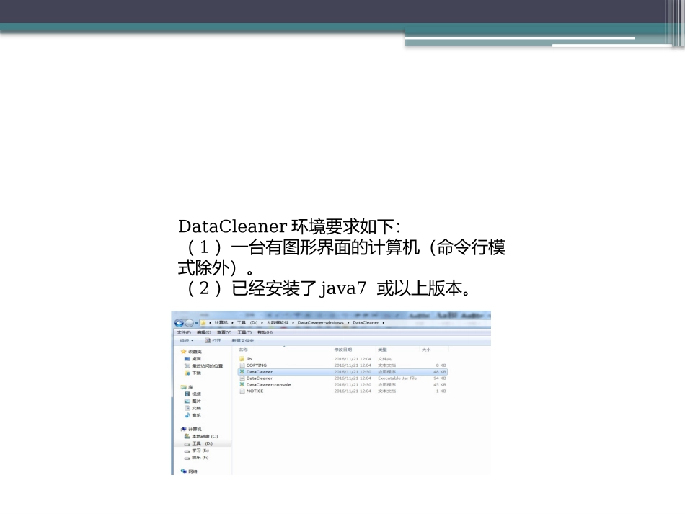This screenshot has height=514, width=685.
Task: Click the 文档 documents library icon
Action: click(187, 408)
